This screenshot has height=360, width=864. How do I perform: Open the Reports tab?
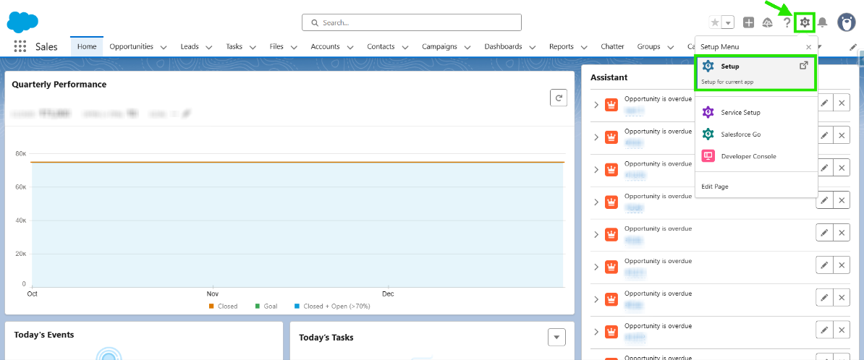pyautogui.click(x=562, y=46)
